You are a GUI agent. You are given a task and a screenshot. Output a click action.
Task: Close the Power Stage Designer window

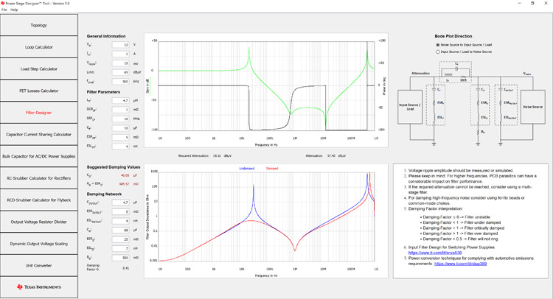click(x=546, y=3)
